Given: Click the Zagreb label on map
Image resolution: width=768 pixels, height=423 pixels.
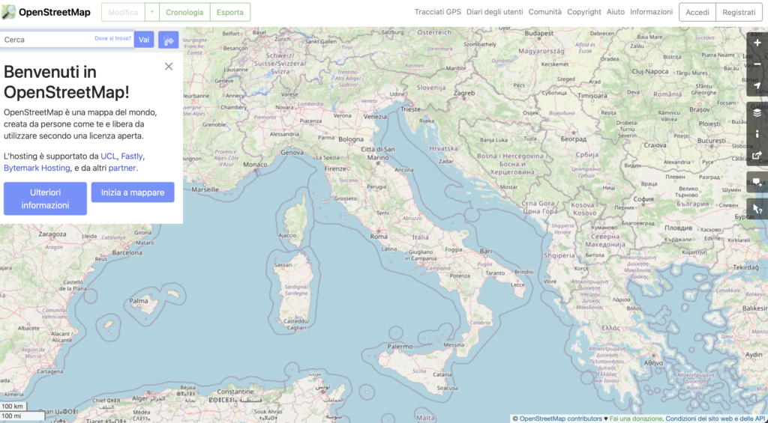Looking at the screenshot, I should point(464,93).
